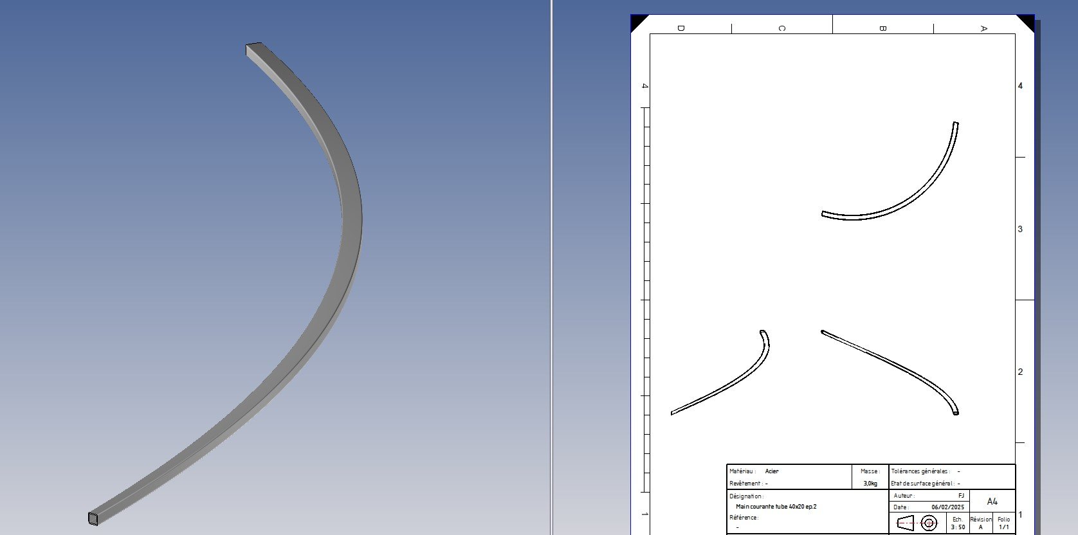Click the zone letter 'C' on the sheet border
The height and width of the screenshot is (535, 1078).
(781, 28)
